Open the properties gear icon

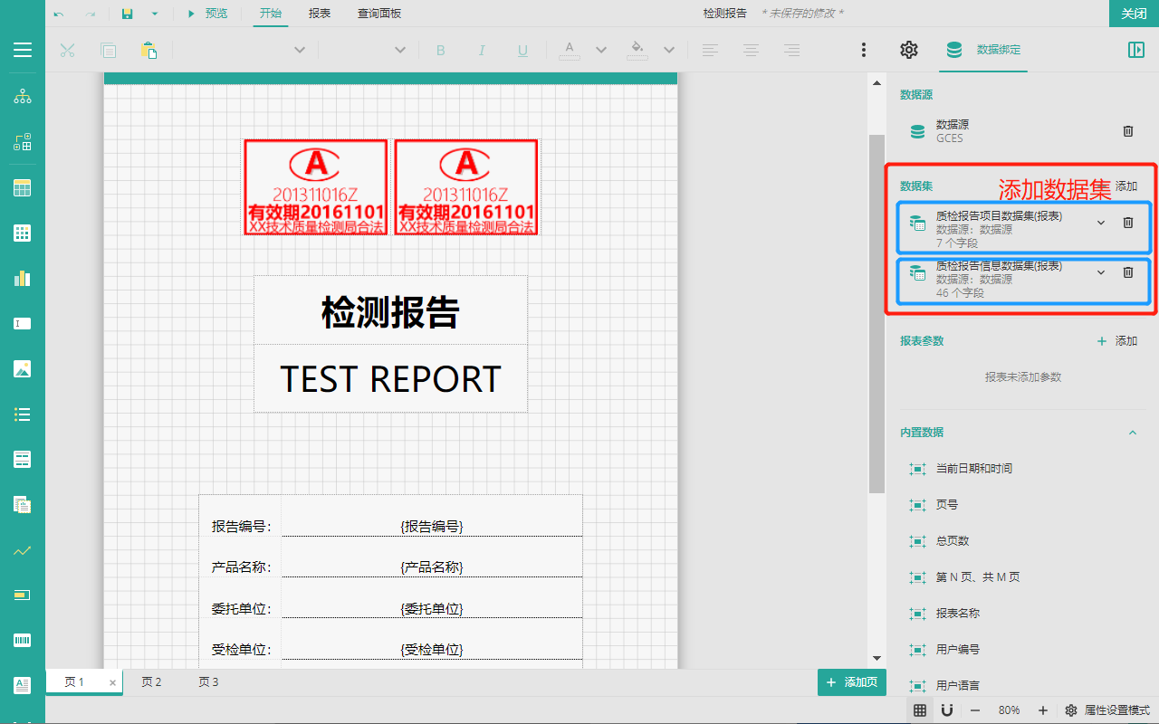(x=908, y=50)
